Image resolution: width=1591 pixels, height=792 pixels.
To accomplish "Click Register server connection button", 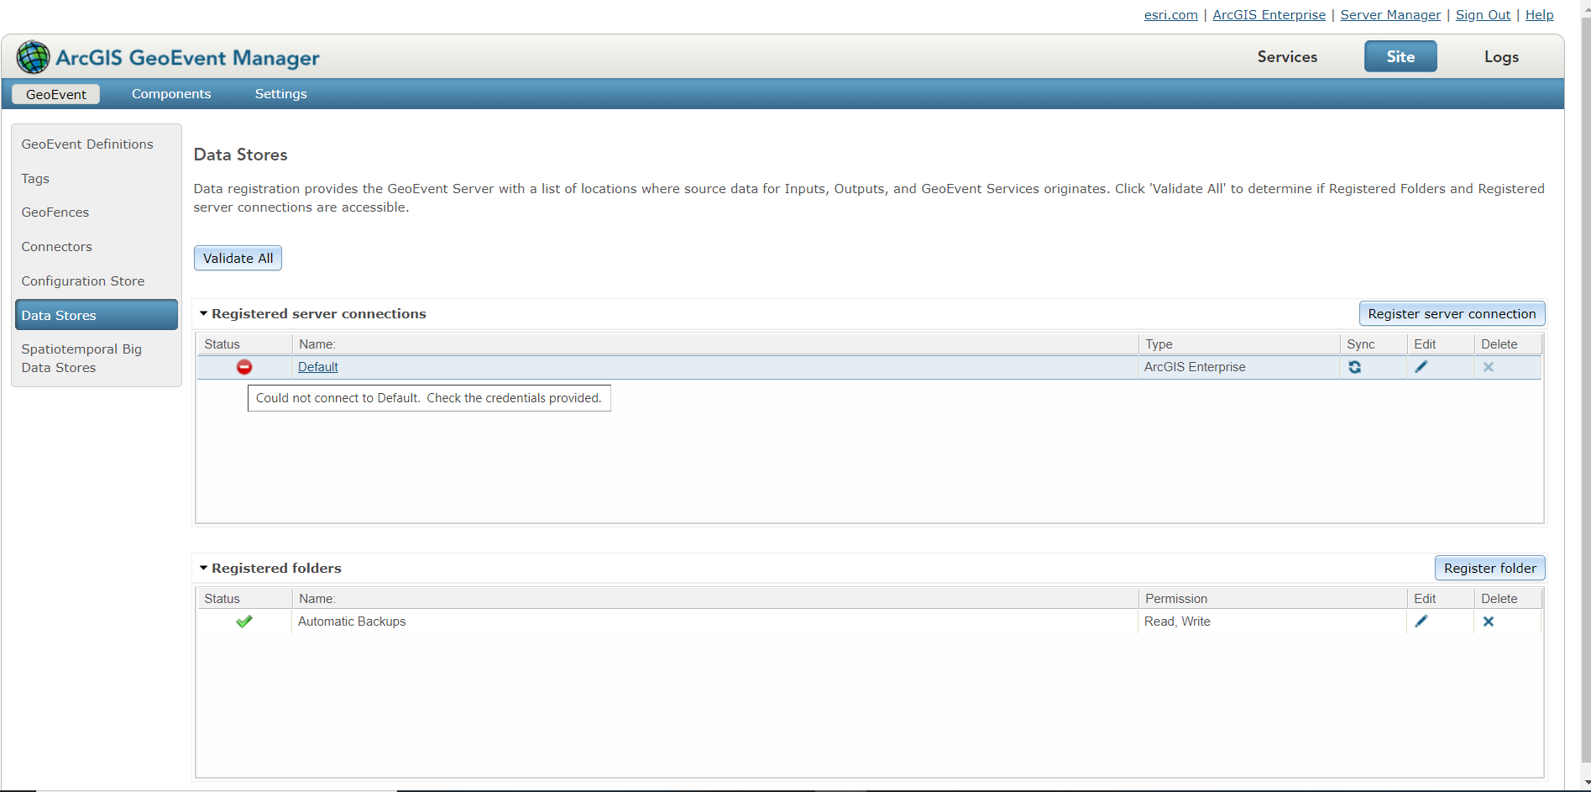I will (1452, 313).
